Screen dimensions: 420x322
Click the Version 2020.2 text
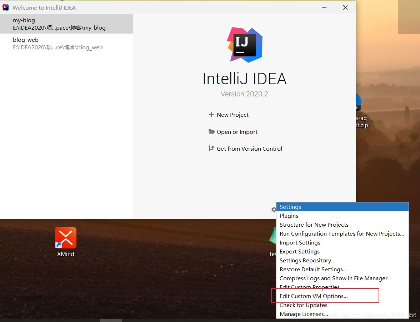click(x=244, y=94)
